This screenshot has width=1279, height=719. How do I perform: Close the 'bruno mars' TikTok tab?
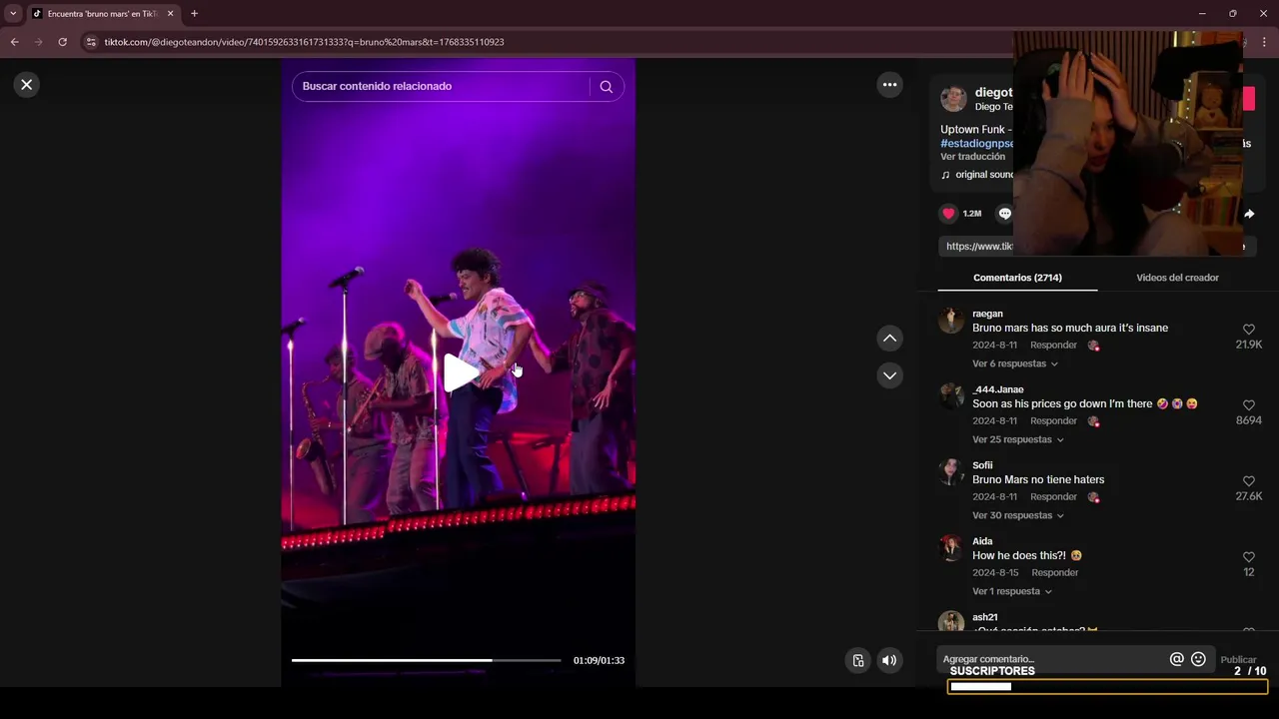170,14
